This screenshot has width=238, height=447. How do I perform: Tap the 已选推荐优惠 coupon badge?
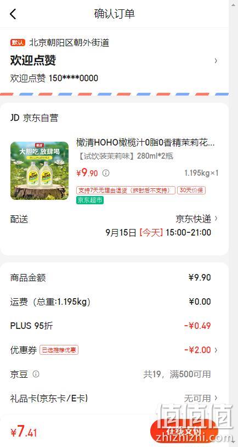59,350
